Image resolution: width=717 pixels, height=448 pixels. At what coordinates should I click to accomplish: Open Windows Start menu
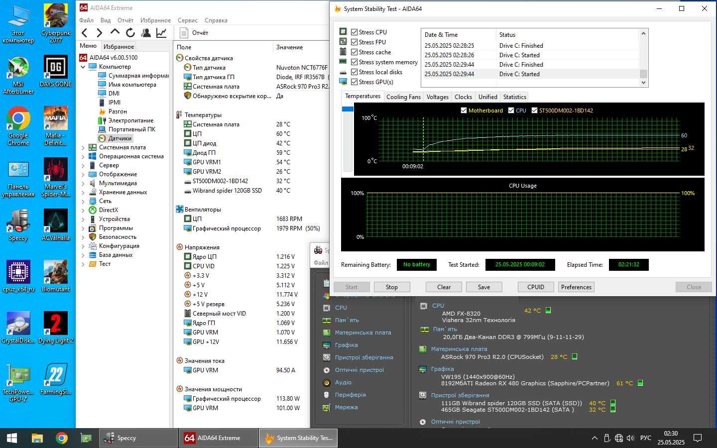(12, 438)
